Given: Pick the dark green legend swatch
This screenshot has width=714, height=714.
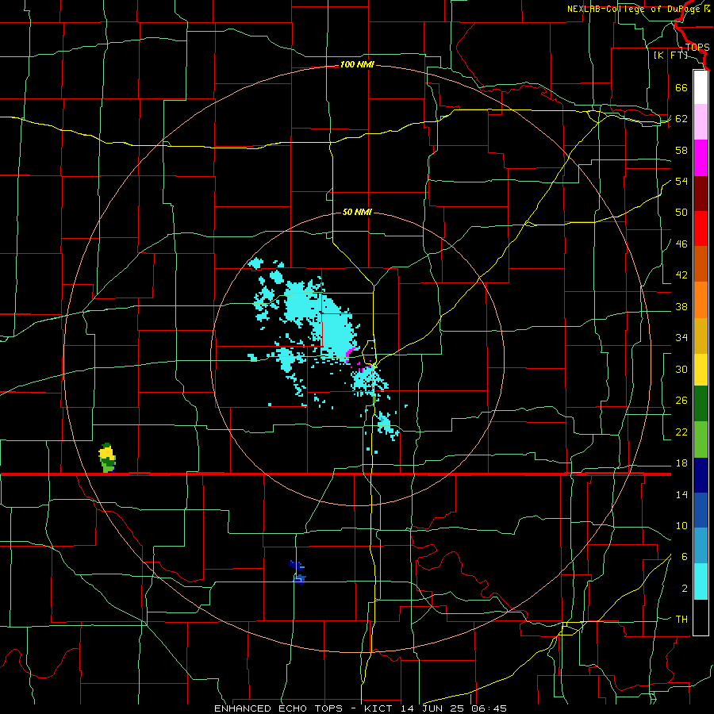Looking at the screenshot, I should coord(701,404).
